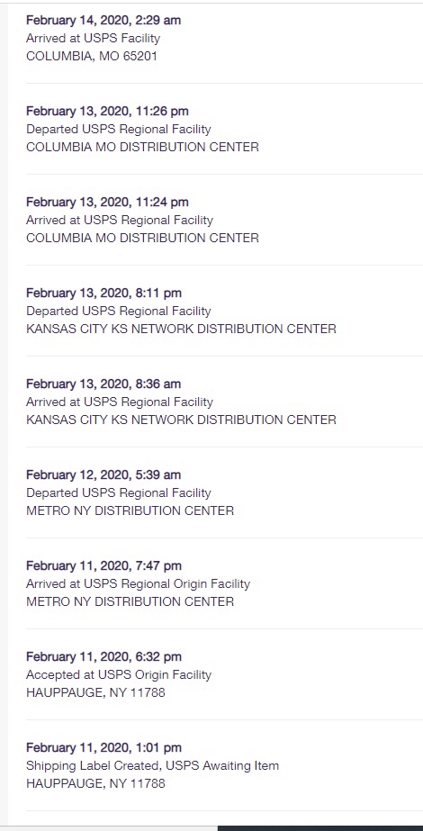Select the February 14, 2:29 am timestamp

coord(103,20)
